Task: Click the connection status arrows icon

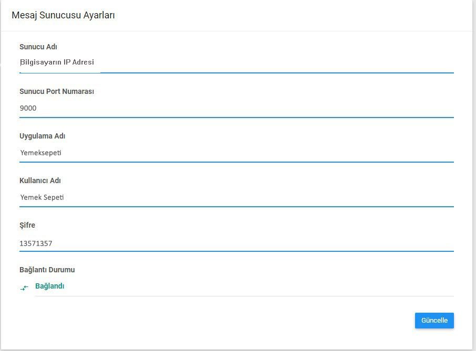Action: point(24,288)
